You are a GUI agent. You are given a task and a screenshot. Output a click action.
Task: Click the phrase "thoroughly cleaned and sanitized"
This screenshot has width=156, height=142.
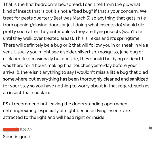[x=114, y=79]
